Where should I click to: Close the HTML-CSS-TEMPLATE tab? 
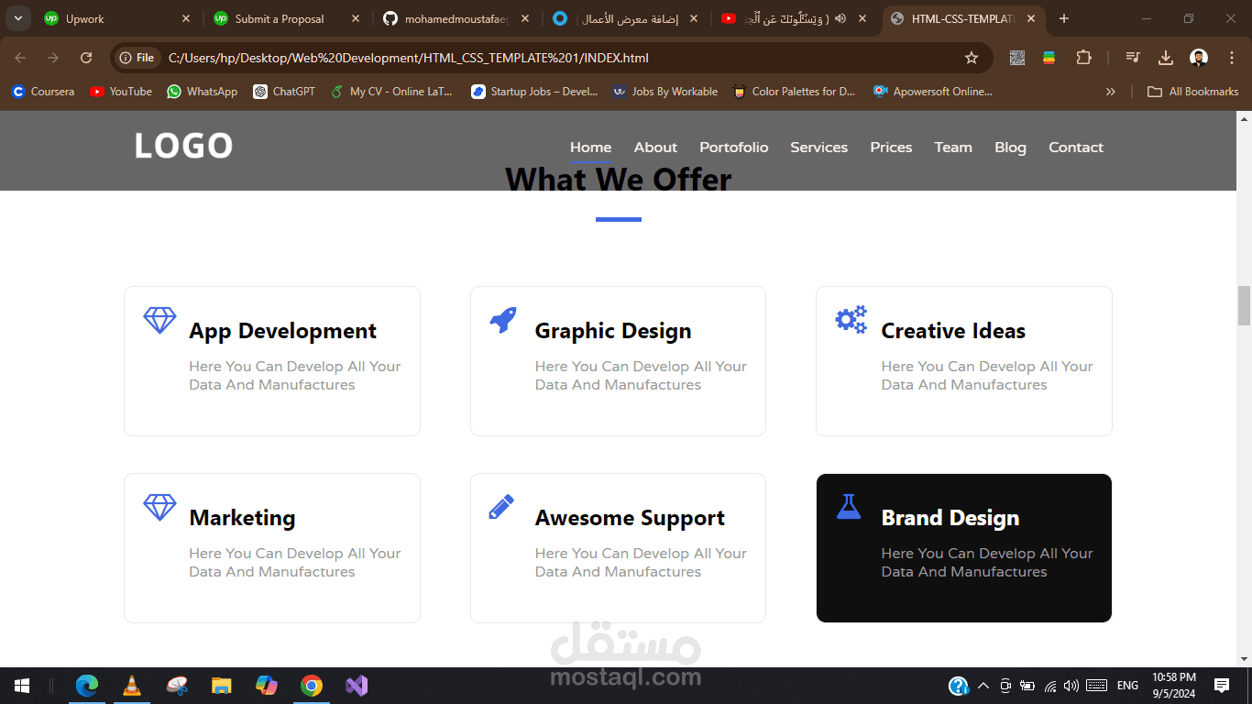(x=1031, y=18)
